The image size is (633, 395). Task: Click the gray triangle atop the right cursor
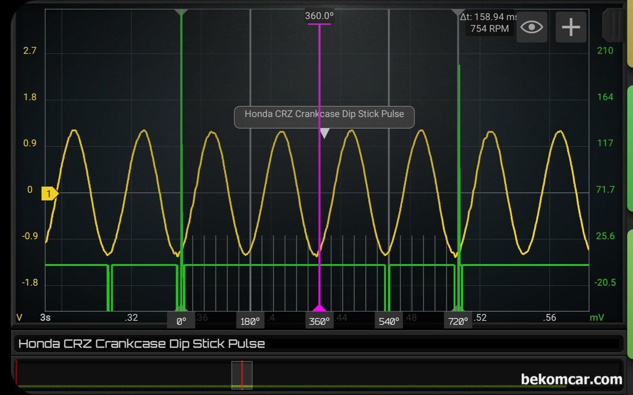point(458,12)
